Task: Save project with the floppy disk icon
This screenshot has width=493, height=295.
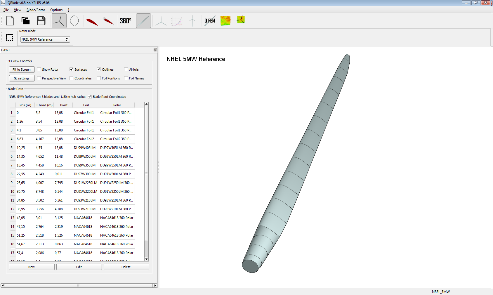Action: click(41, 21)
